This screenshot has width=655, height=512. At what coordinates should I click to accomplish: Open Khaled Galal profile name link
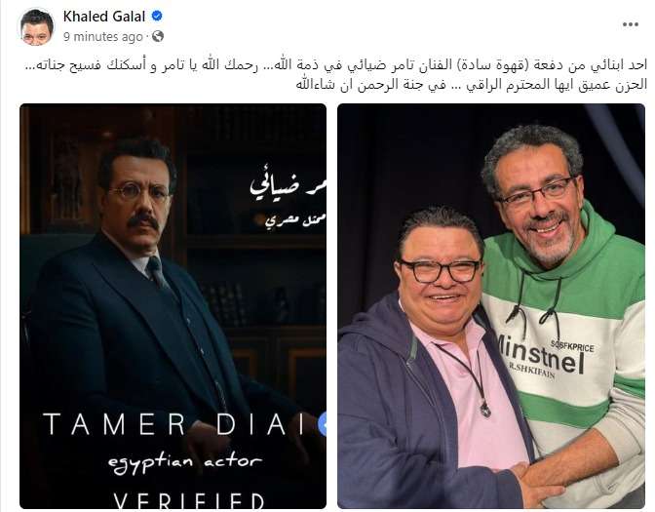click(x=104, y=17)
